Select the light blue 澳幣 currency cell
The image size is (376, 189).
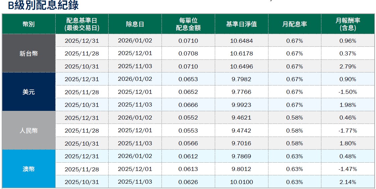click(x=28, y=169)
